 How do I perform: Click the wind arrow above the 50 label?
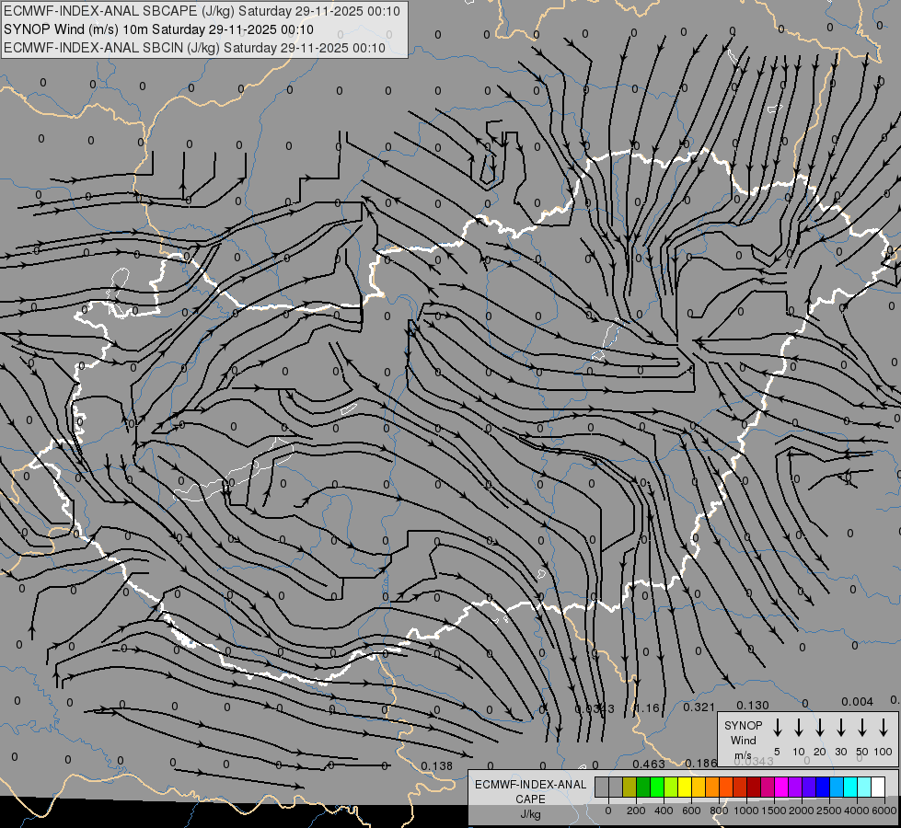[x=862, y=728]
